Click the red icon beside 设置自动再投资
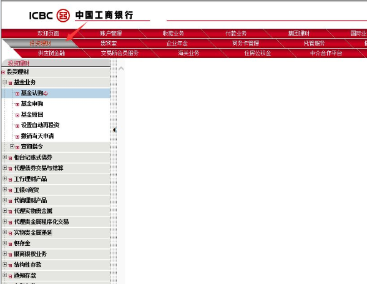This screenshot has height=284, width=367. (x=17, y=126)
